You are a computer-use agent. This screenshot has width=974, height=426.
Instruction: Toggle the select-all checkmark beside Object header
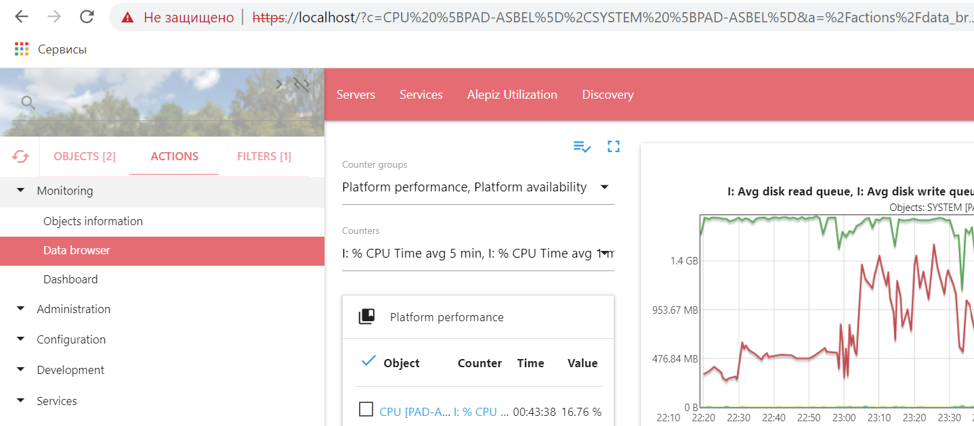368,361
